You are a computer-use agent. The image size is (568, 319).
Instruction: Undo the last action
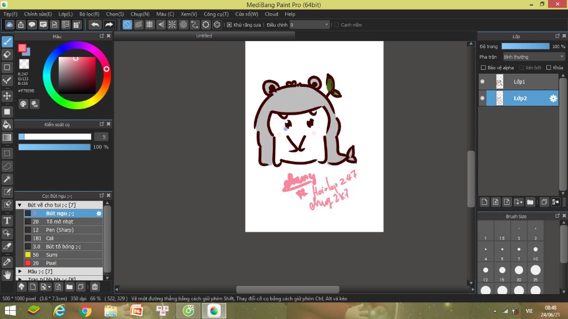[x=95, y=24]
